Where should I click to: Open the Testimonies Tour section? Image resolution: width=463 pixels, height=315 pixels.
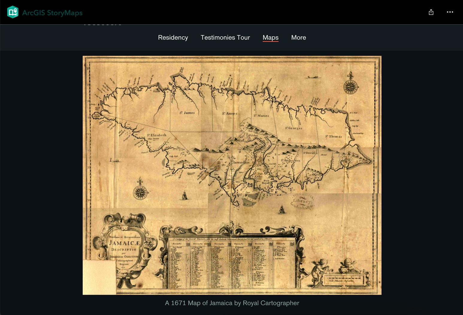click(x=225, y=37)
